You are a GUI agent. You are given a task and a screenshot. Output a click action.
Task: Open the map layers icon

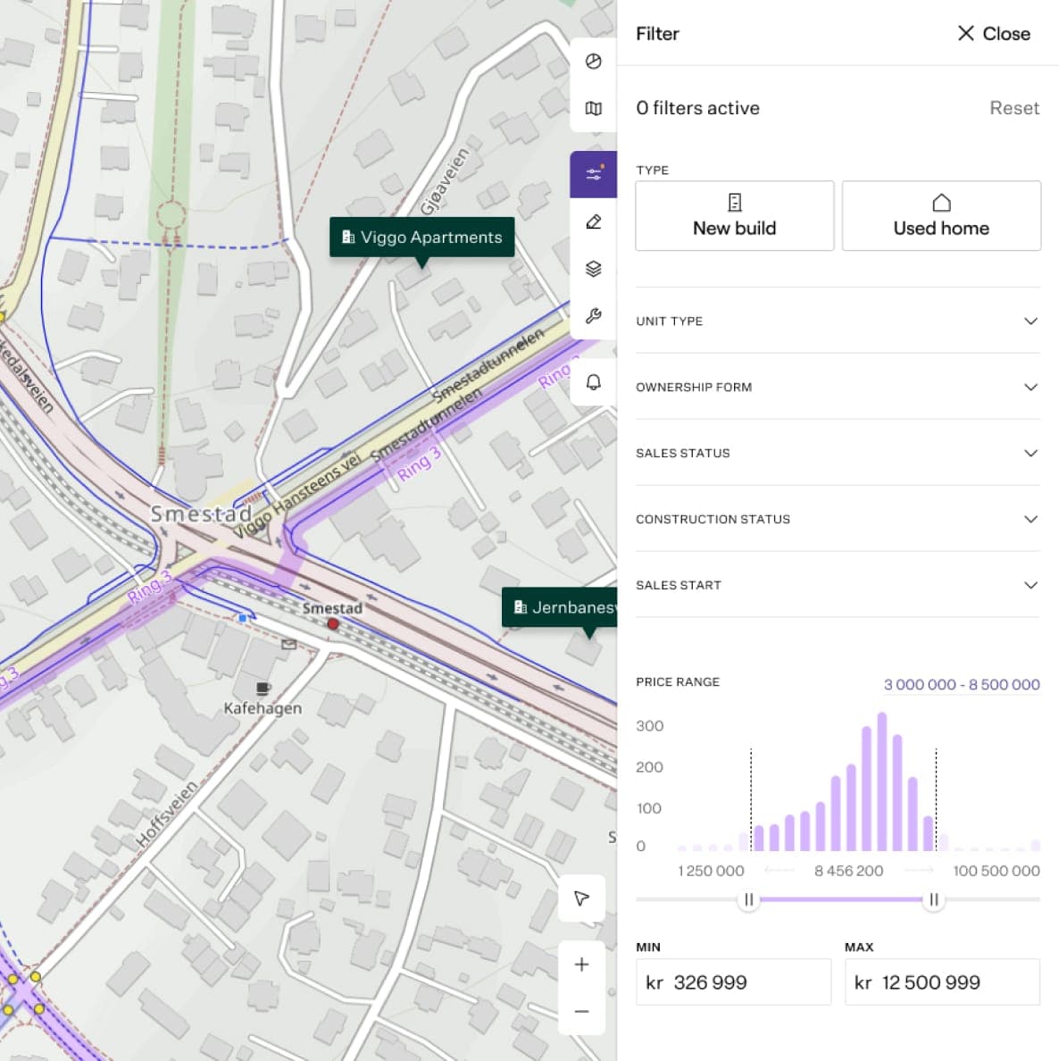pyautogui.click(x=593, y=269)
